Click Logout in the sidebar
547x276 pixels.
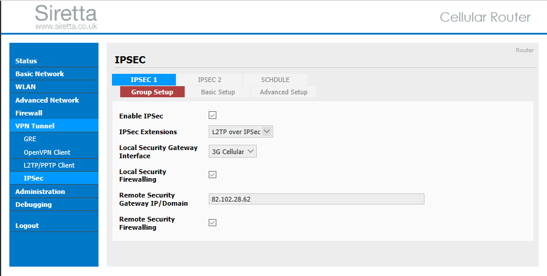tap(54, 226)
